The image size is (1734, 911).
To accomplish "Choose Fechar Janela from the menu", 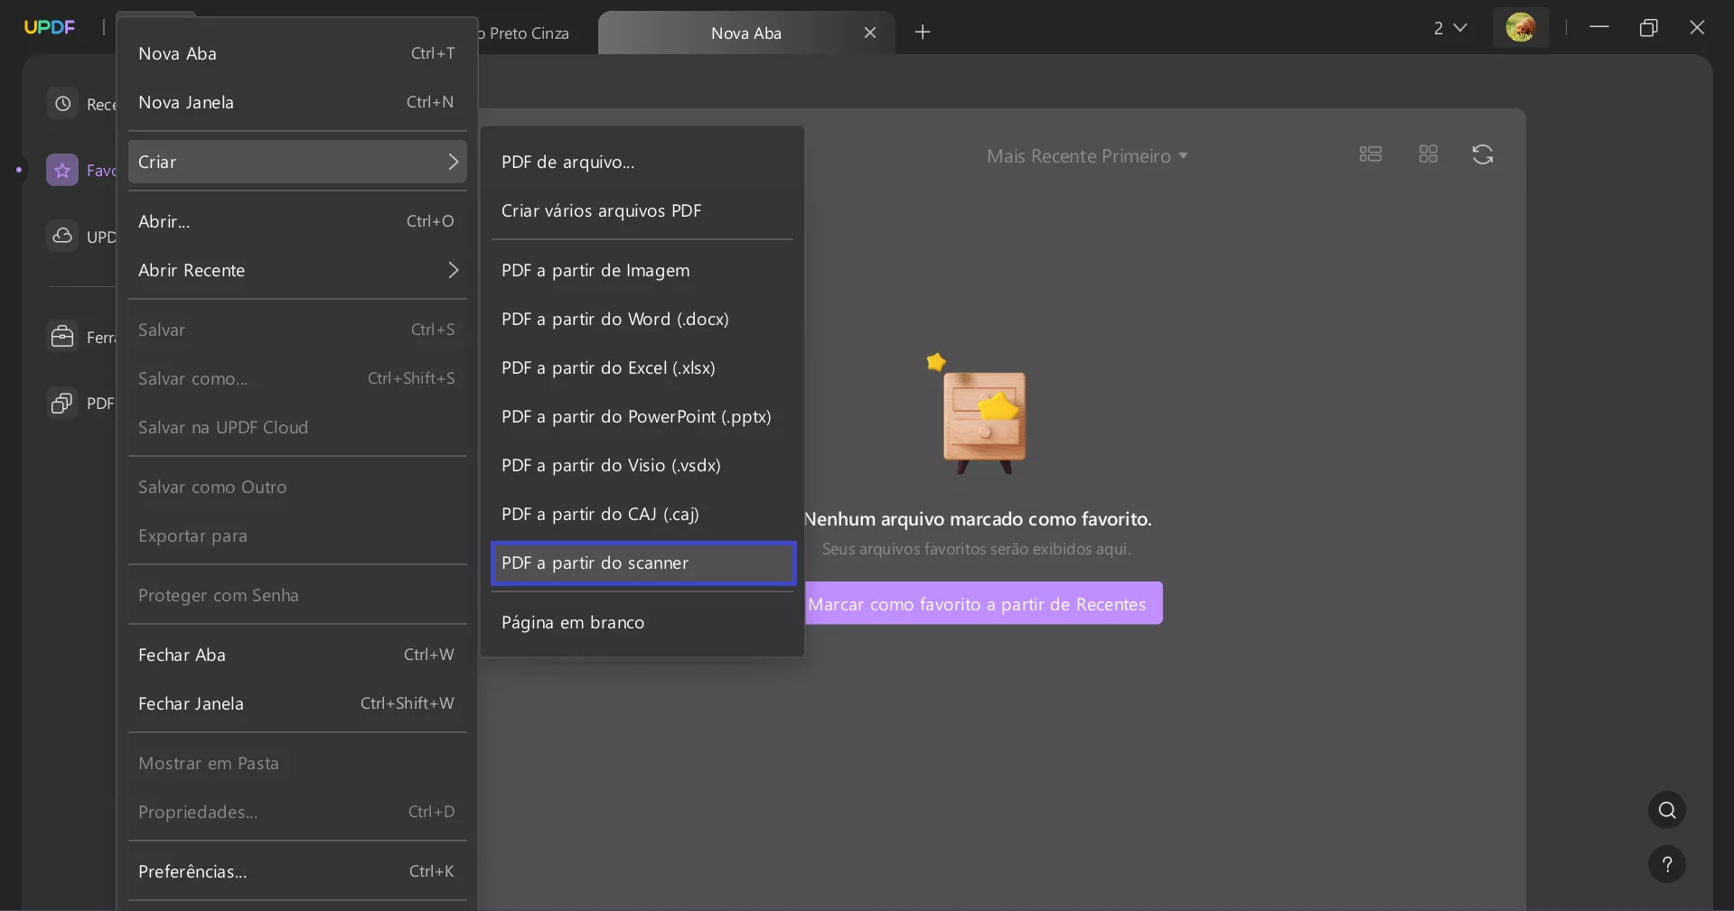I will click(297, 703).
